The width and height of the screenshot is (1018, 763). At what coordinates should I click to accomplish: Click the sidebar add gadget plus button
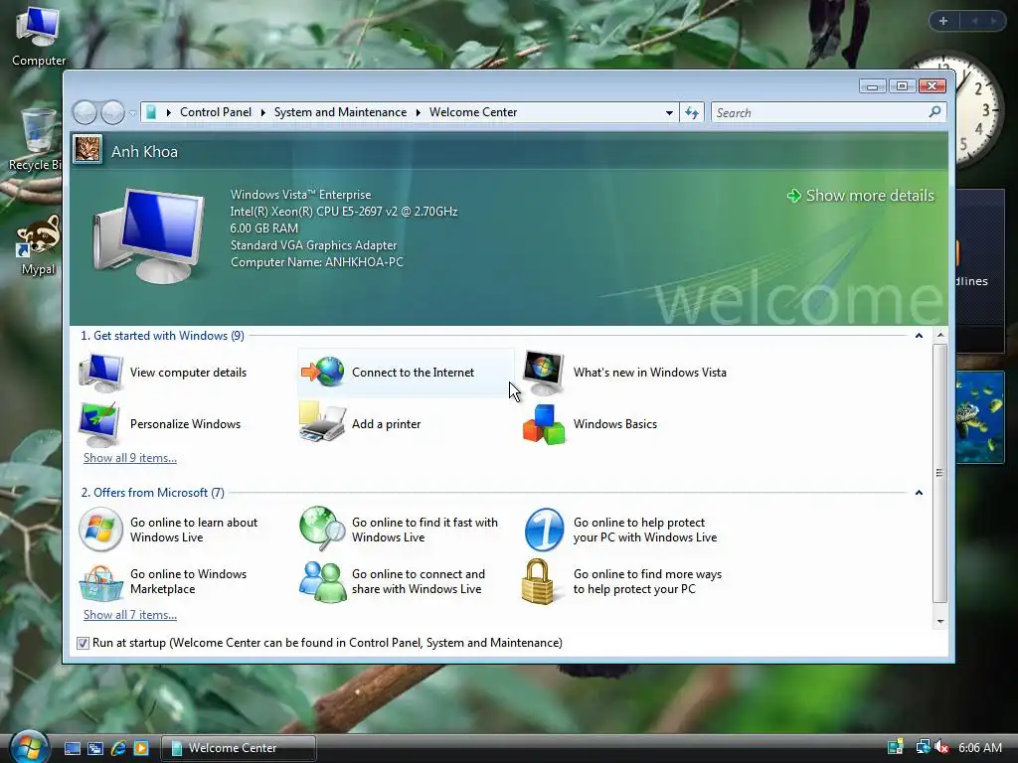click(943, 21)
